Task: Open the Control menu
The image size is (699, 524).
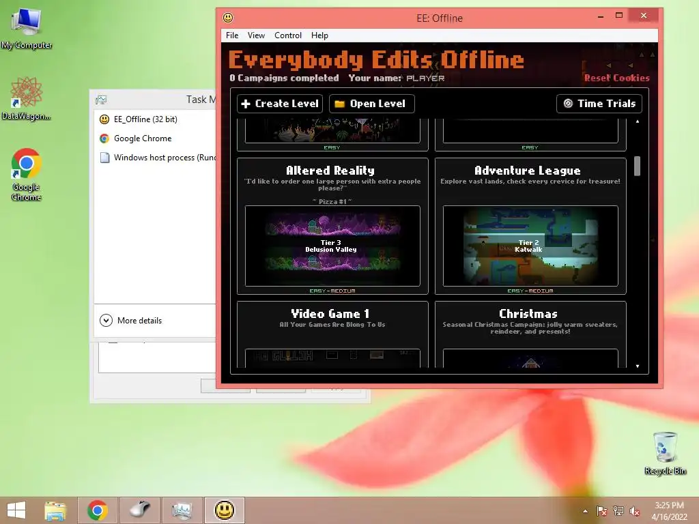Action: click(288, 35)
